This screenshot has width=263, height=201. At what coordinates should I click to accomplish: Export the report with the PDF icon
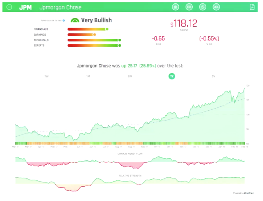pos(252,7)
